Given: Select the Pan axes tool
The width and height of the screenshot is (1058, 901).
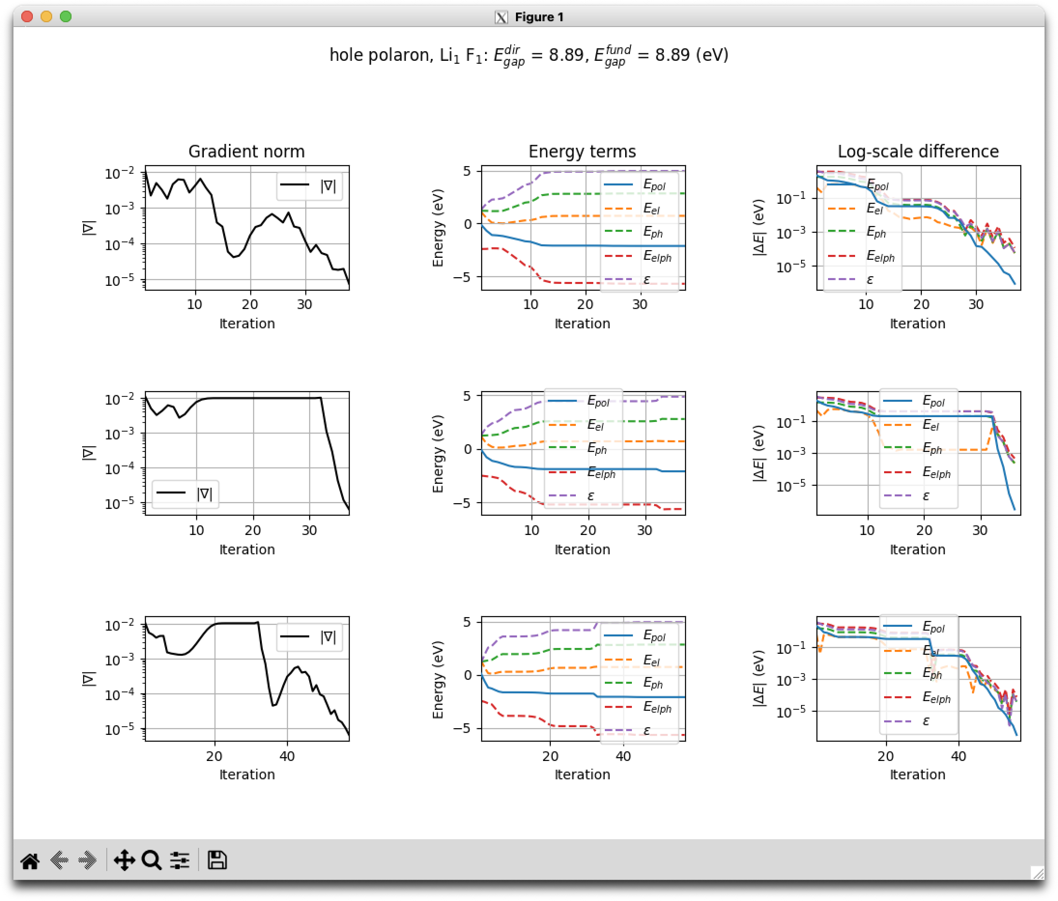Looking at the screenshot, I should pos(124,860).
